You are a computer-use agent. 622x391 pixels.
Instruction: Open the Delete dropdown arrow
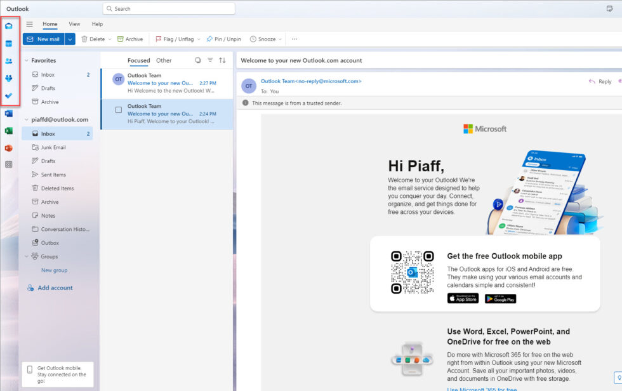[x=111, y=39]
